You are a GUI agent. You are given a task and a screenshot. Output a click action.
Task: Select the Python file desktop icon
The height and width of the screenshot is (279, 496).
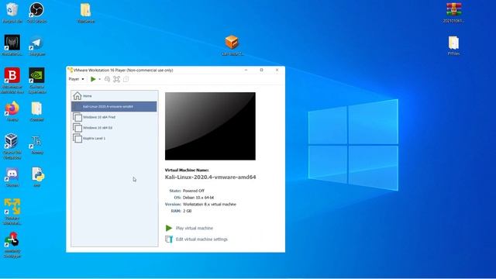click(37, 177)
